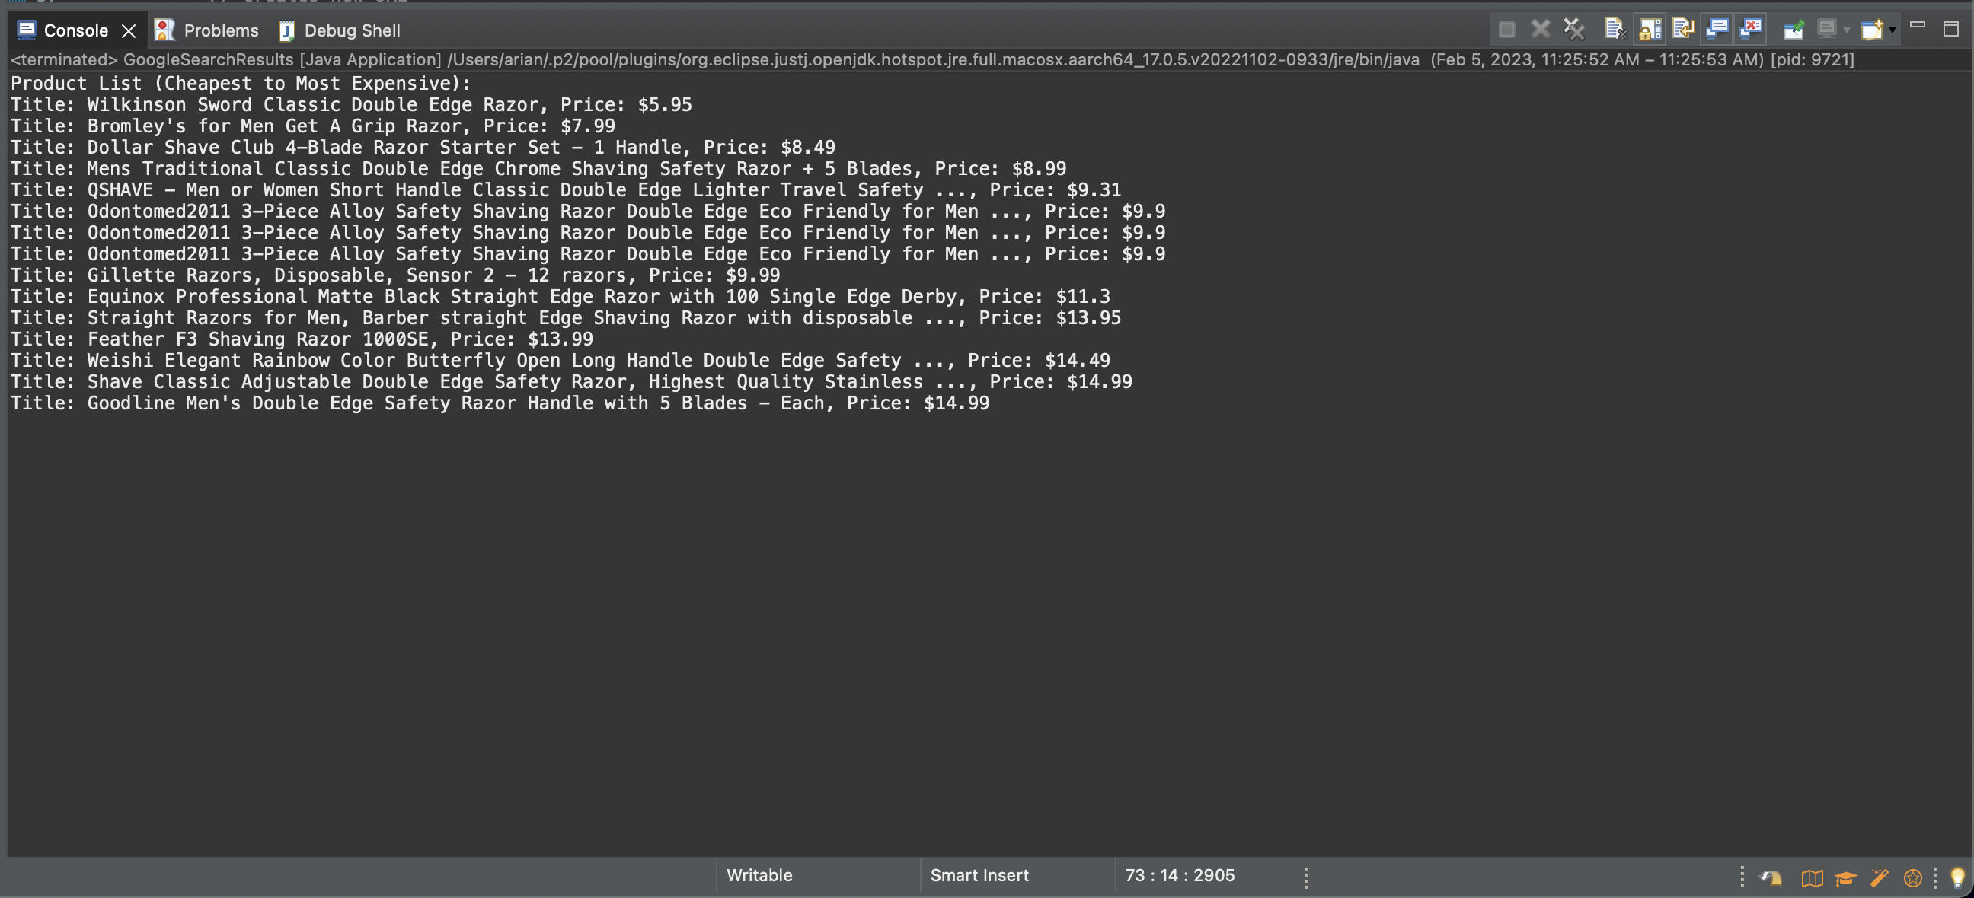
Task: Remove all terminated launches
Action: [x=1574, y=30]
